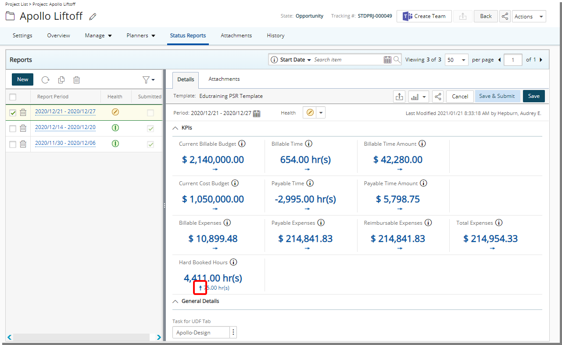Screen dimensions: 562x345
Task: Show info for Billable Time Amount
Action: pyautogui.click(x=422, y=144)
